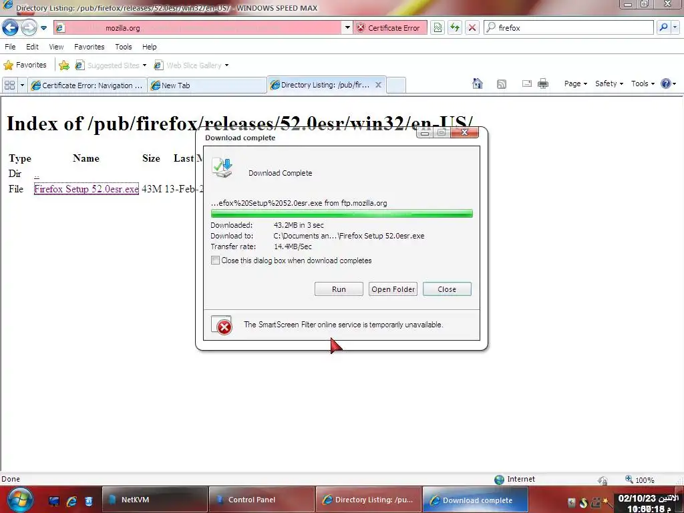Open the NetKVM taskbar button
The height and width of the screenshot is (513, 684).
[x=155, y=500]
